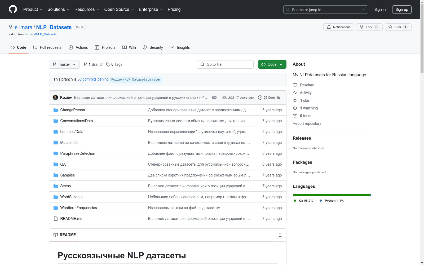
Task: Click Koziev's avatar in commit bar
Action: [x=55, y=98]
